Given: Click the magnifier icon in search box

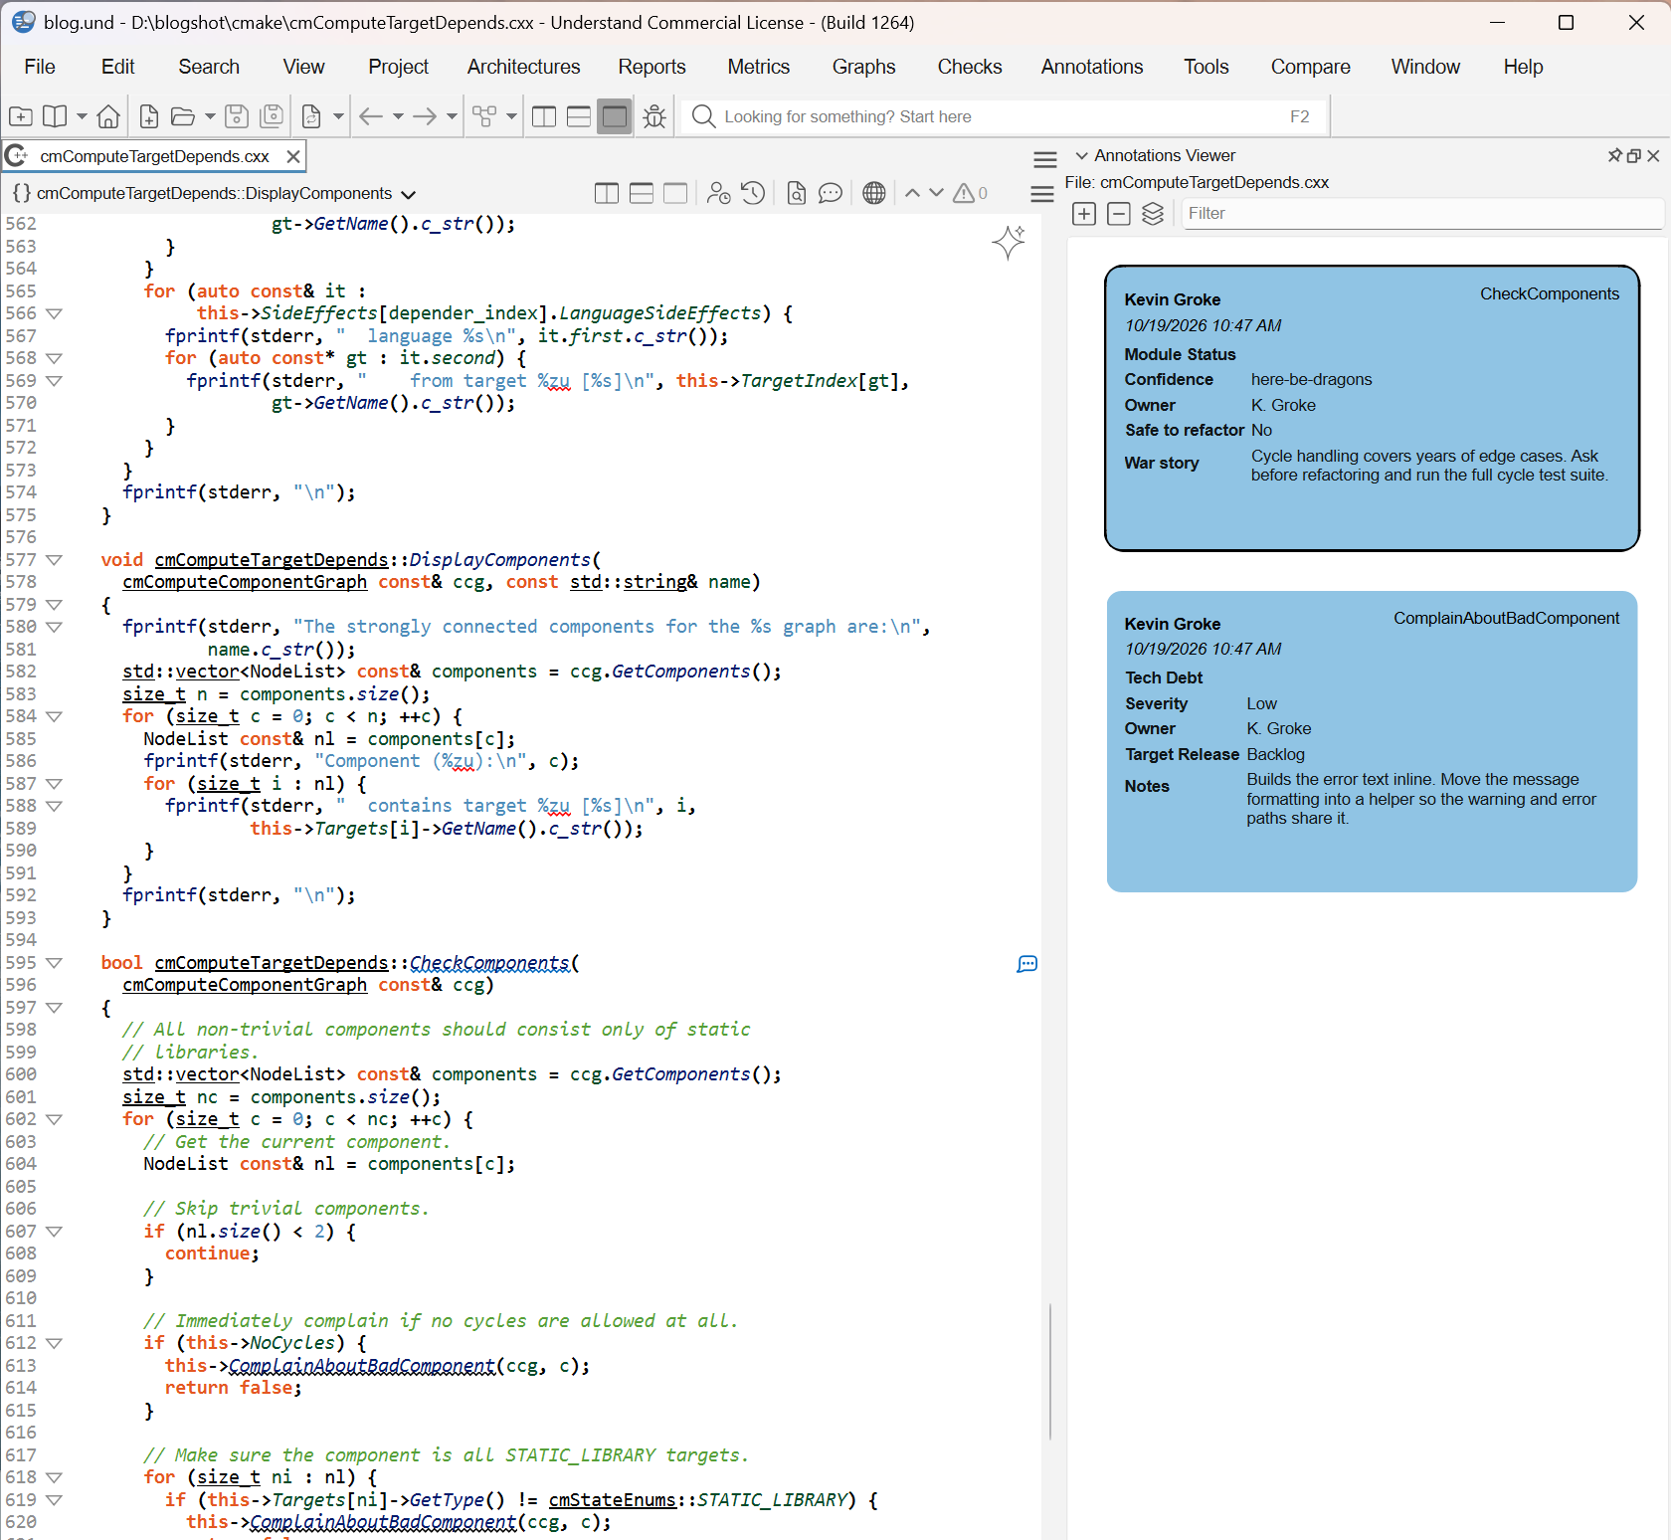Looking at the screenshot, I should (x=703, y=116).
